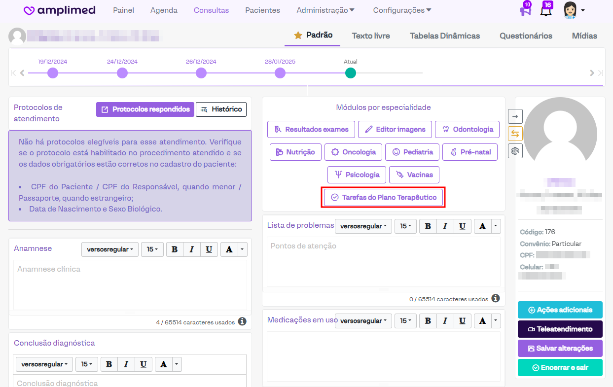Select the 26/12/2024 timeline marker
The width and height of the screenshot is (613, 387).
click(x=201, y=73)
